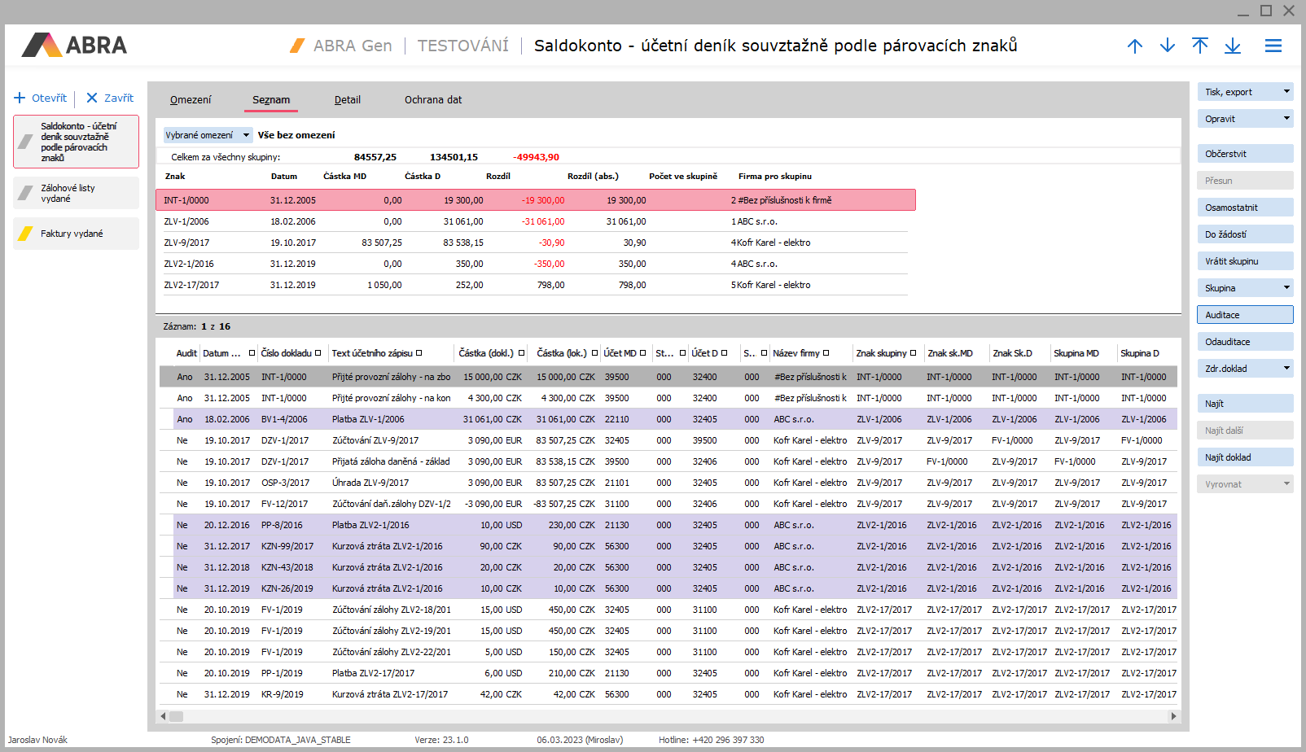
Task: Click the plus Otevřít icon
Action: point(20,98)
